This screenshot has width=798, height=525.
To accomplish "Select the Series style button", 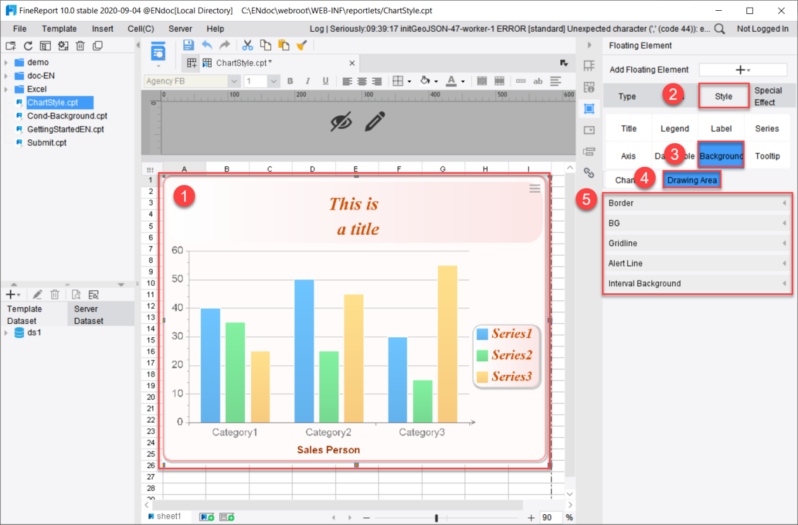I will (767, 129).
